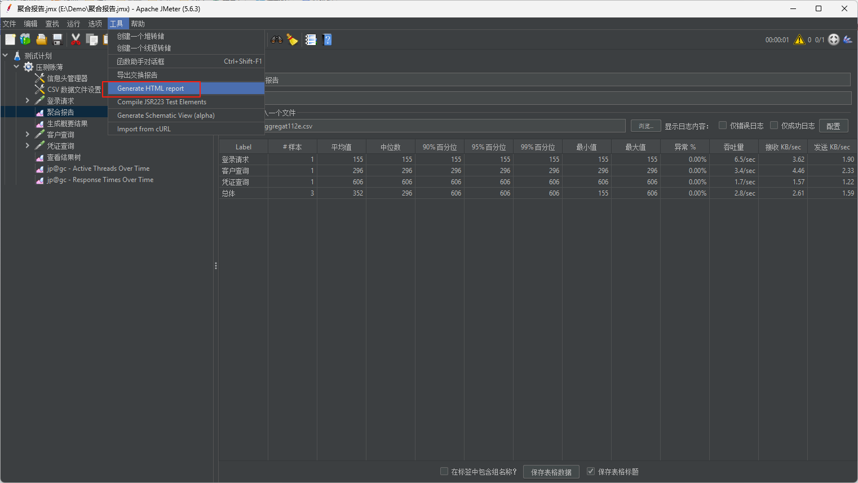This screenshot has height=483, width=858.
Task: Open JMeter help with the question mark book
Action: tap(327, 39)
